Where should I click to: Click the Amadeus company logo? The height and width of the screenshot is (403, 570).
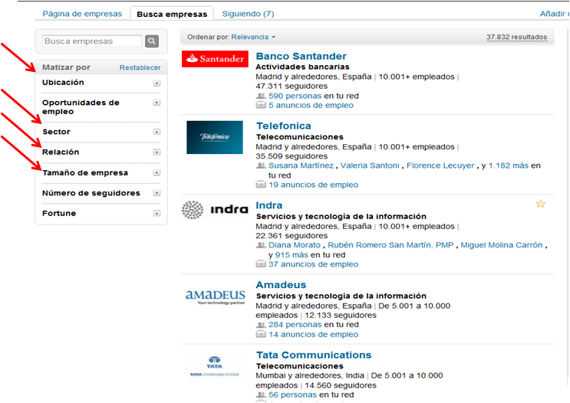pos(216,297)
